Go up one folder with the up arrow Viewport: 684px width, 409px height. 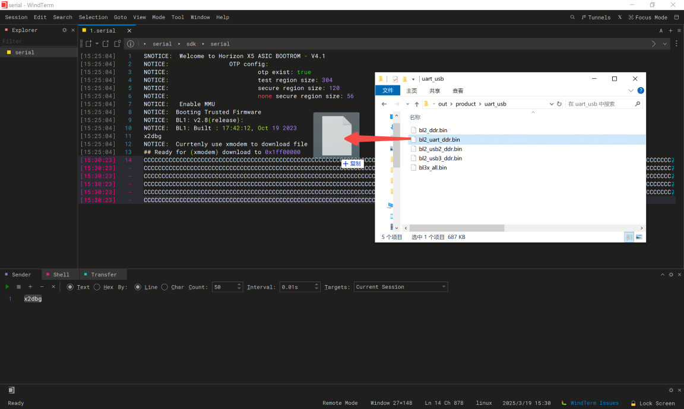417,104
